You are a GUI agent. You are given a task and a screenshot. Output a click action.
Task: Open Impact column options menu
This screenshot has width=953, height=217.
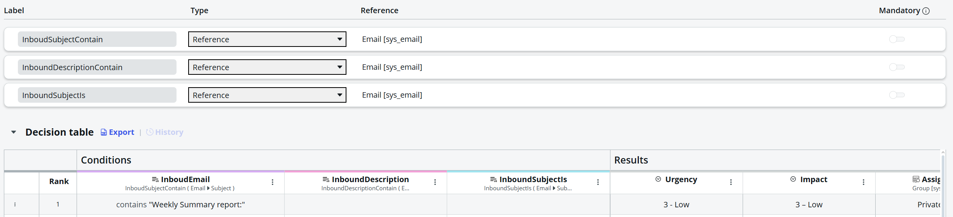pos(864,182)
